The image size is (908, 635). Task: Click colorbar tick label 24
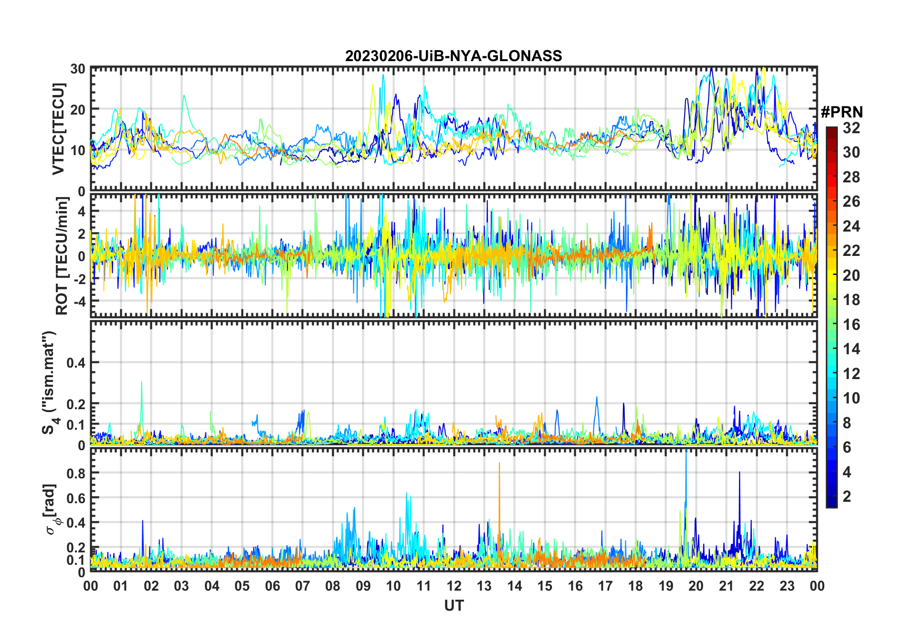pos(851,226)
